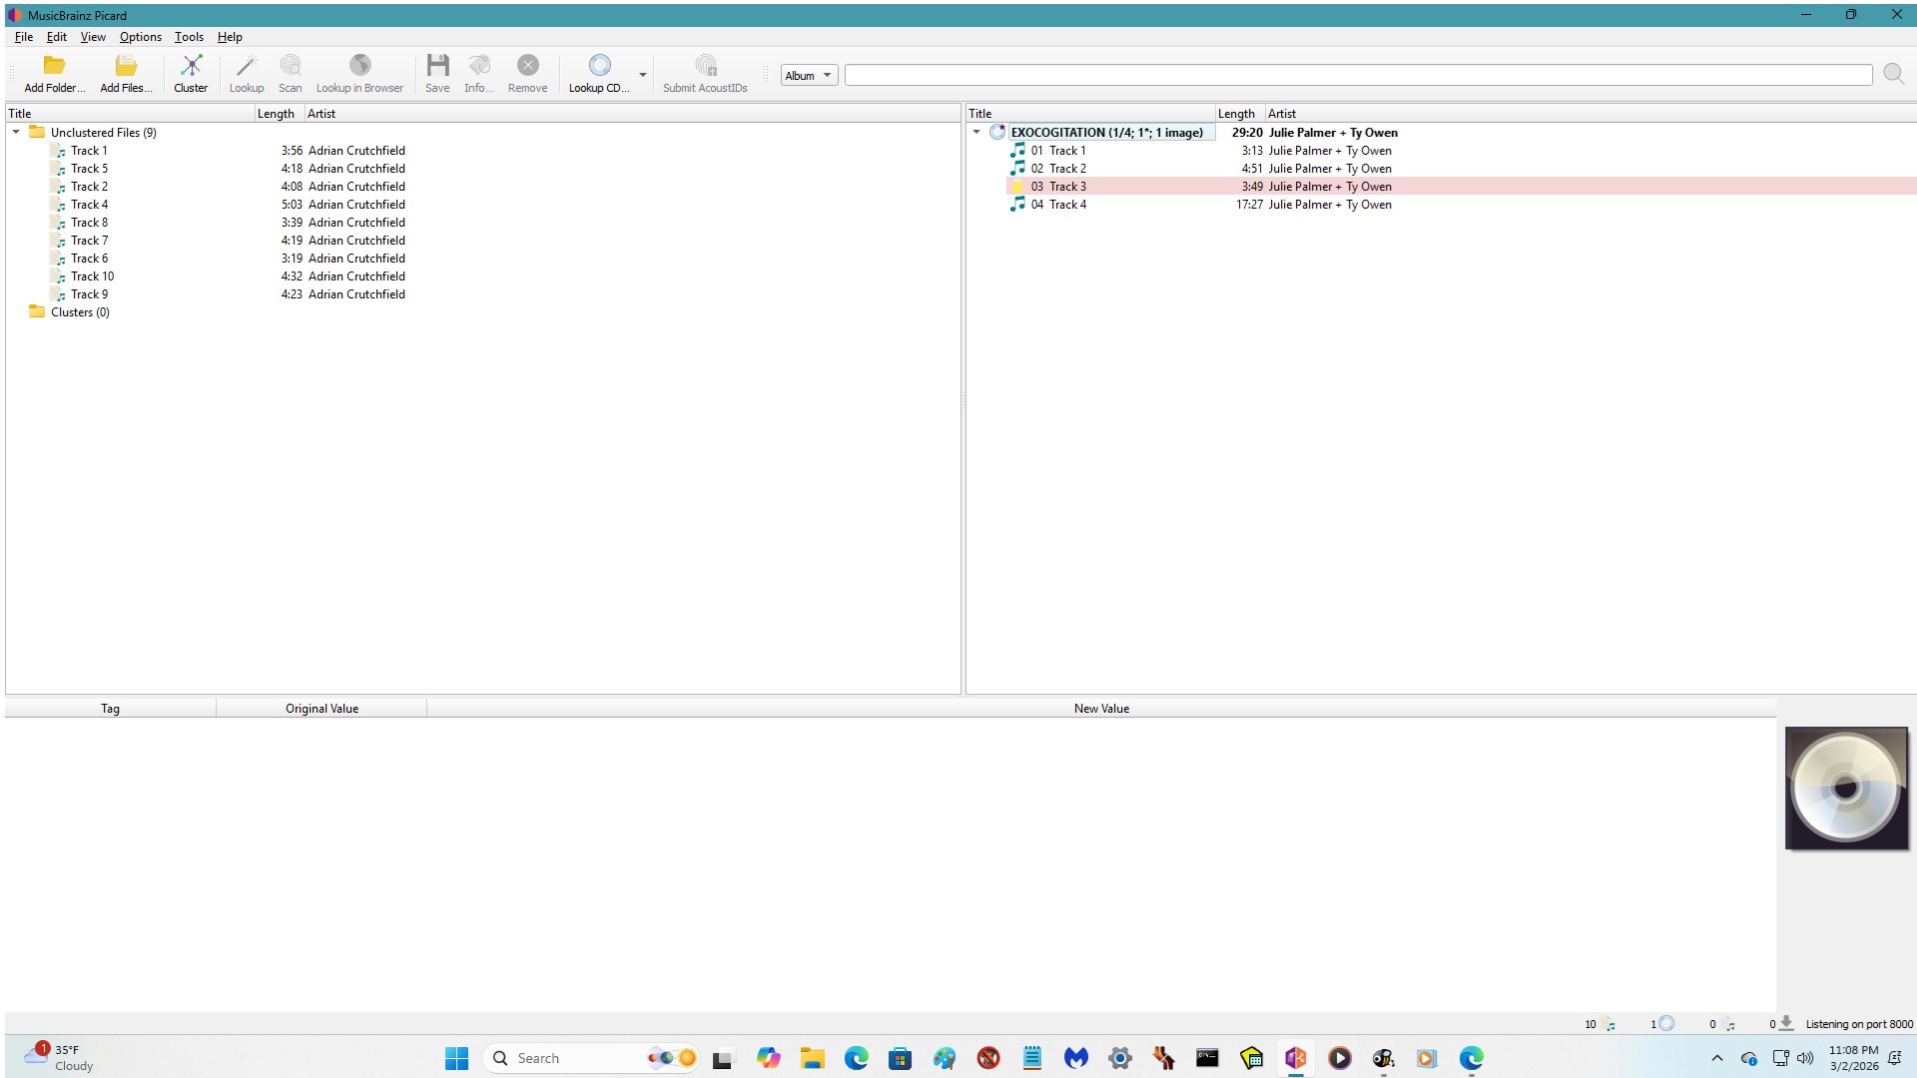Screen dimensions: 1917x1078
Task: Click the Add Files toolbar icon
Action: tap(126, 67)
